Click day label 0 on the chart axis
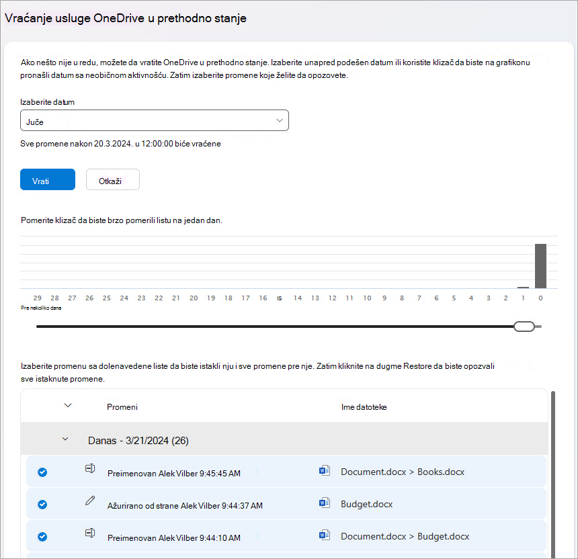Screen dimensions: 578x559 click(x=540, y=298)
